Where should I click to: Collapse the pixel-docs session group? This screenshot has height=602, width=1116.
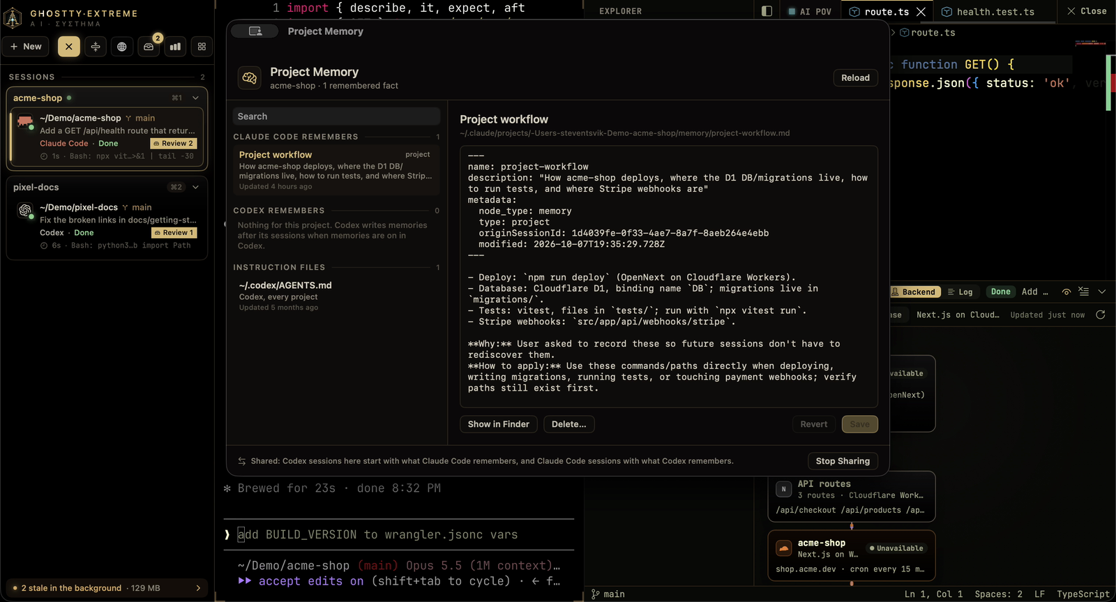tap(195, 188)
